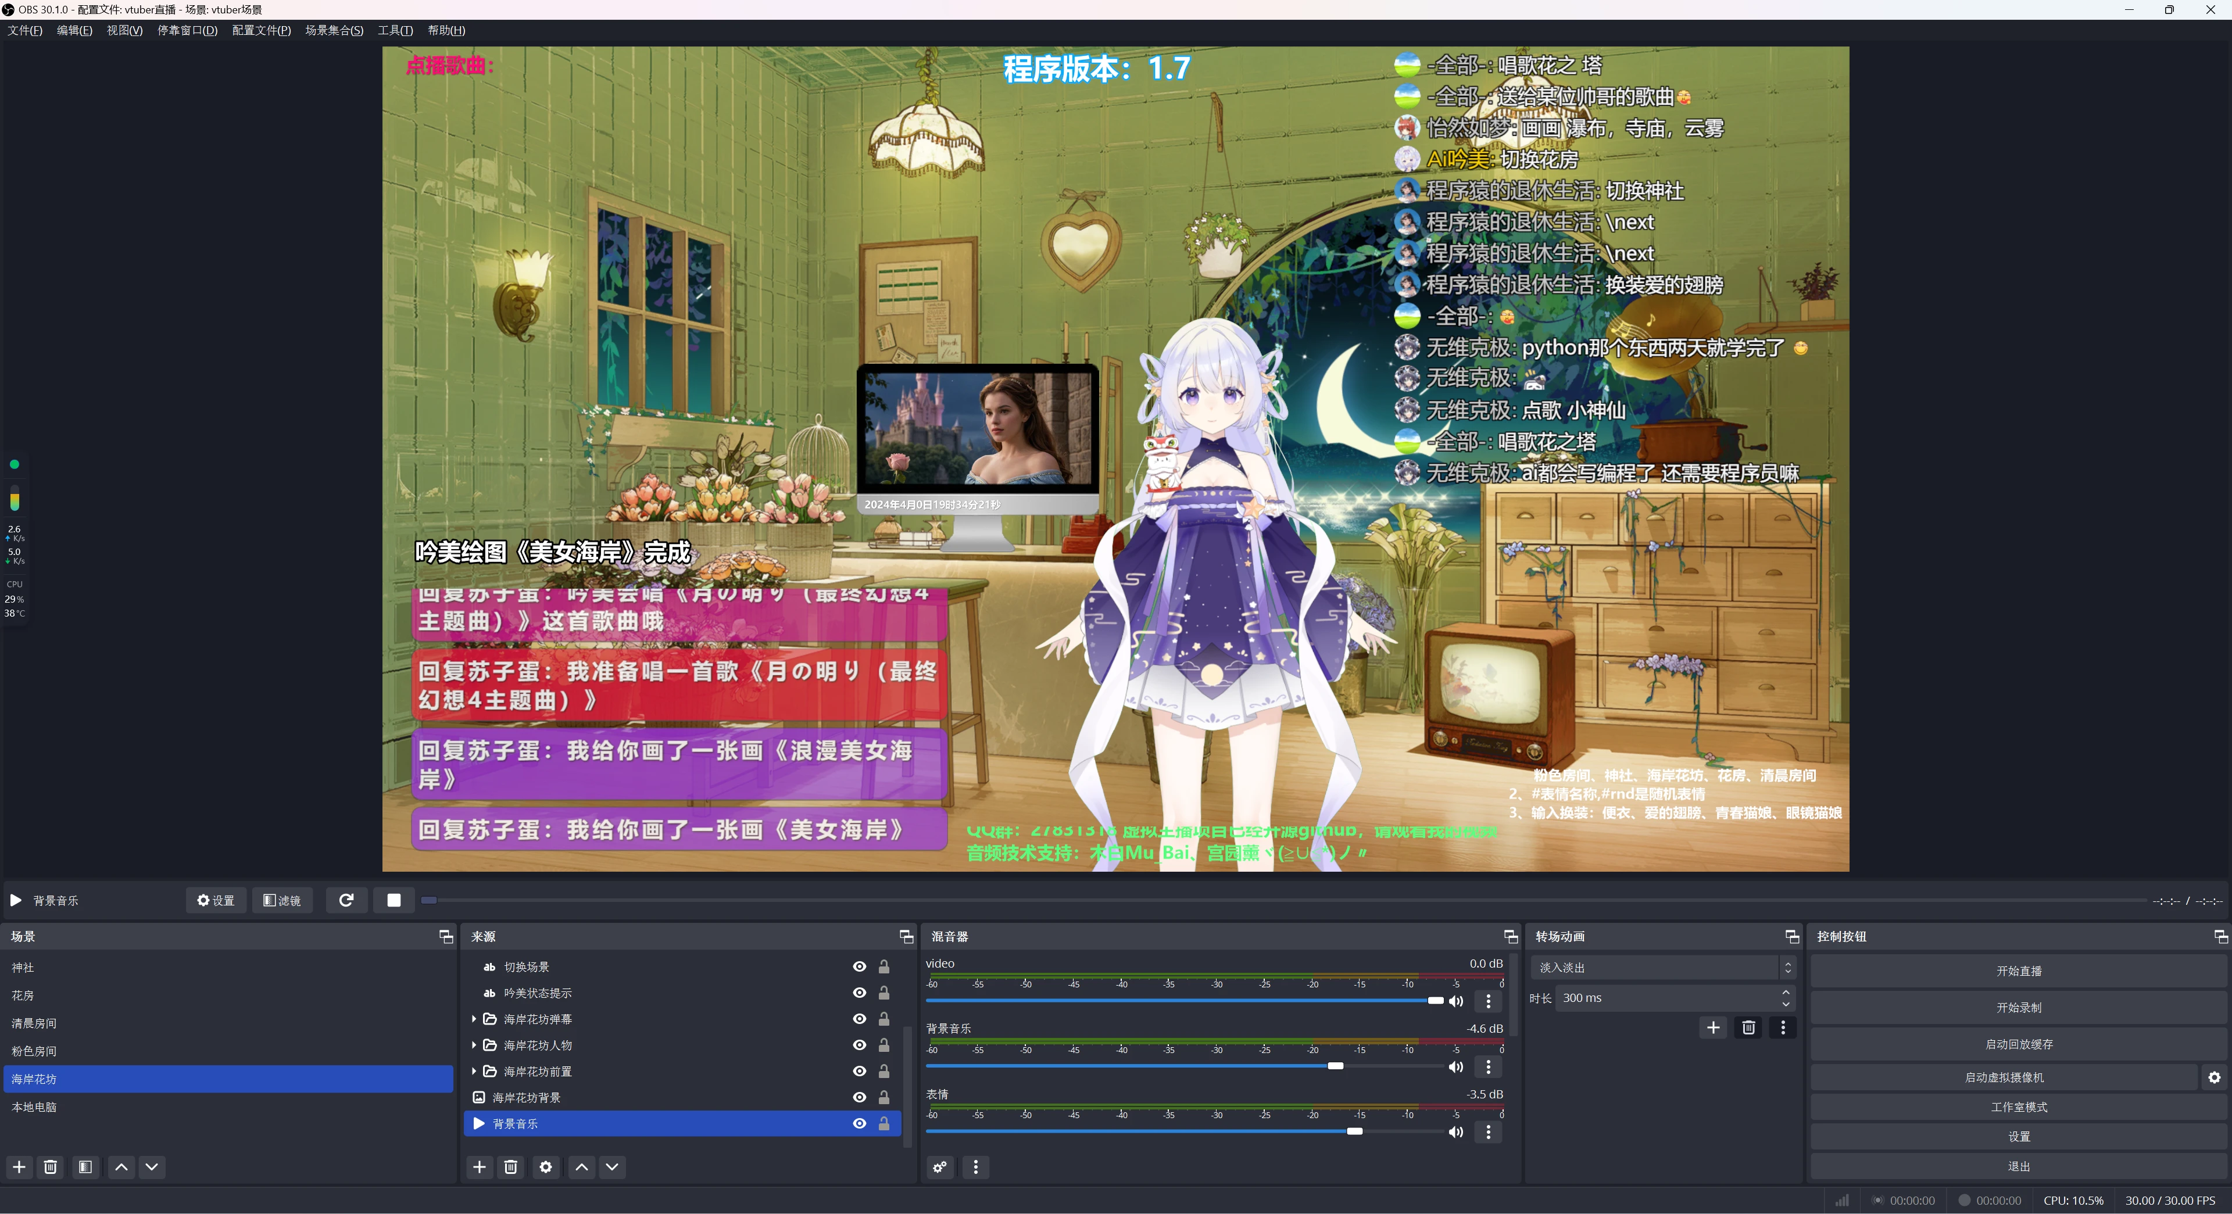Open the 文件(F) menu
2232x1214 pixels.
(x=25, y=30)
